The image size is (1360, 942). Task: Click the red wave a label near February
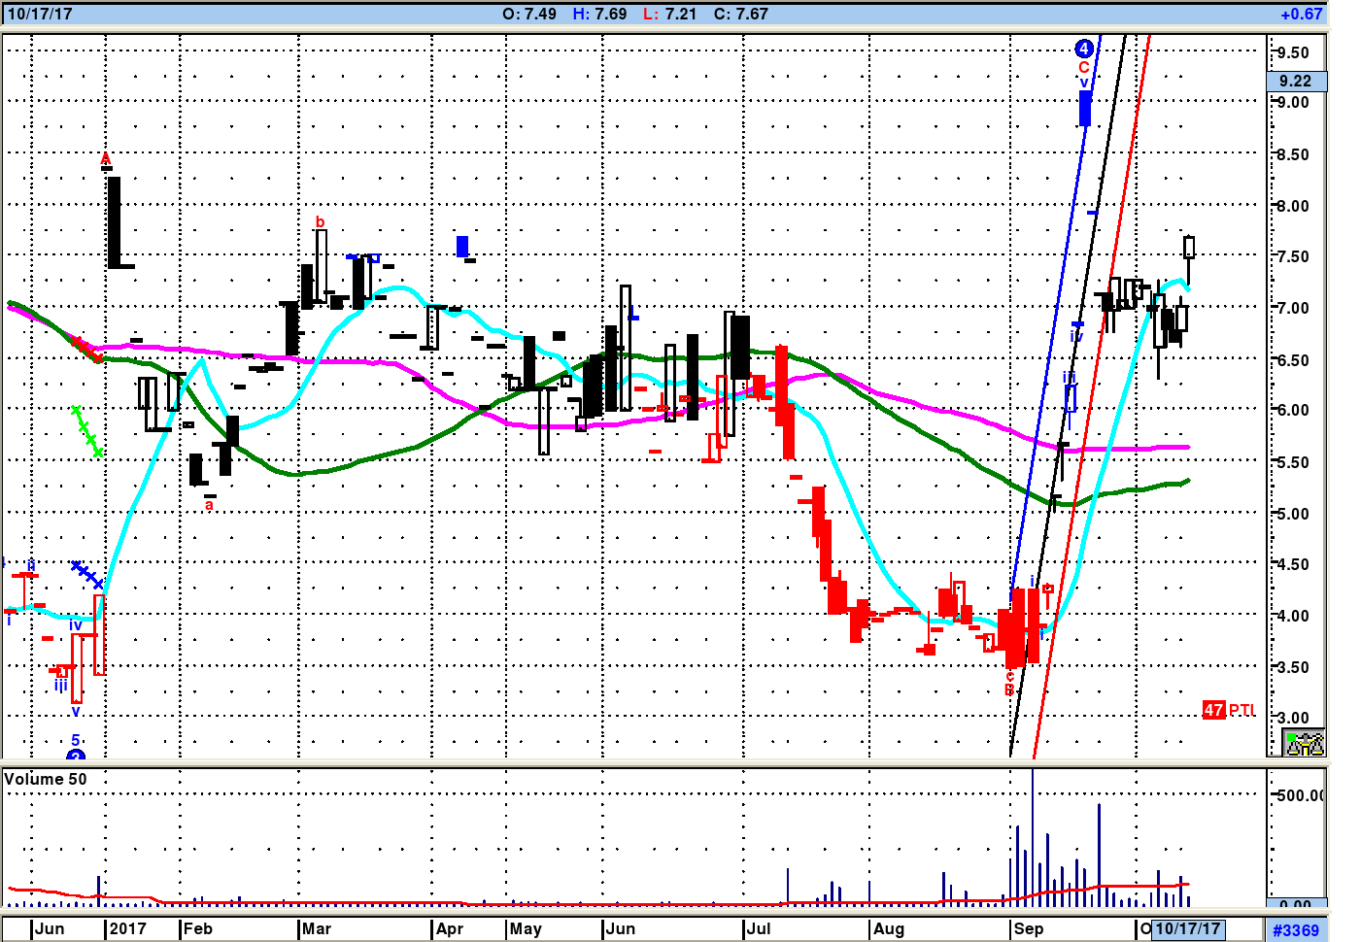click(x=209, y=505)
